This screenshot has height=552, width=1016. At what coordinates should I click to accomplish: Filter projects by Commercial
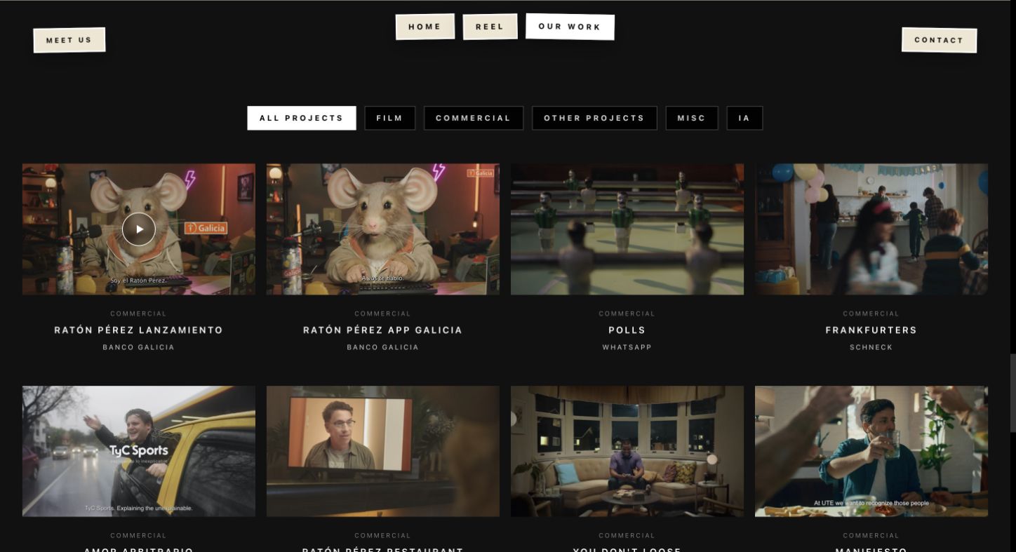pos(474,118)
